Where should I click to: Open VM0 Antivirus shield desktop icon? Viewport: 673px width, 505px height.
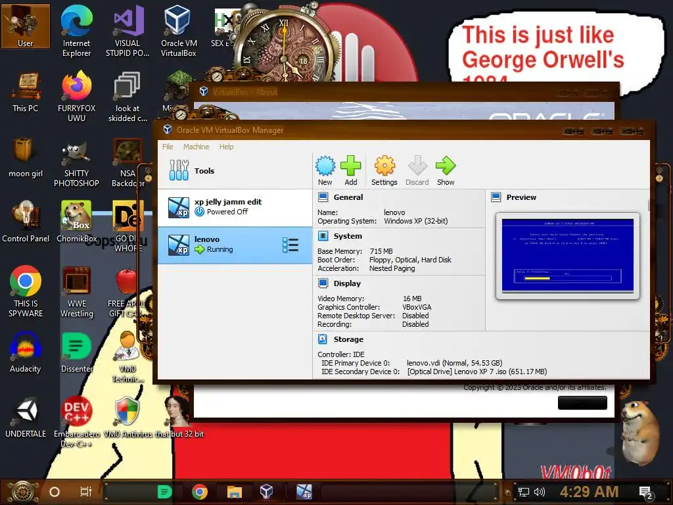click(x=127, y=418)
